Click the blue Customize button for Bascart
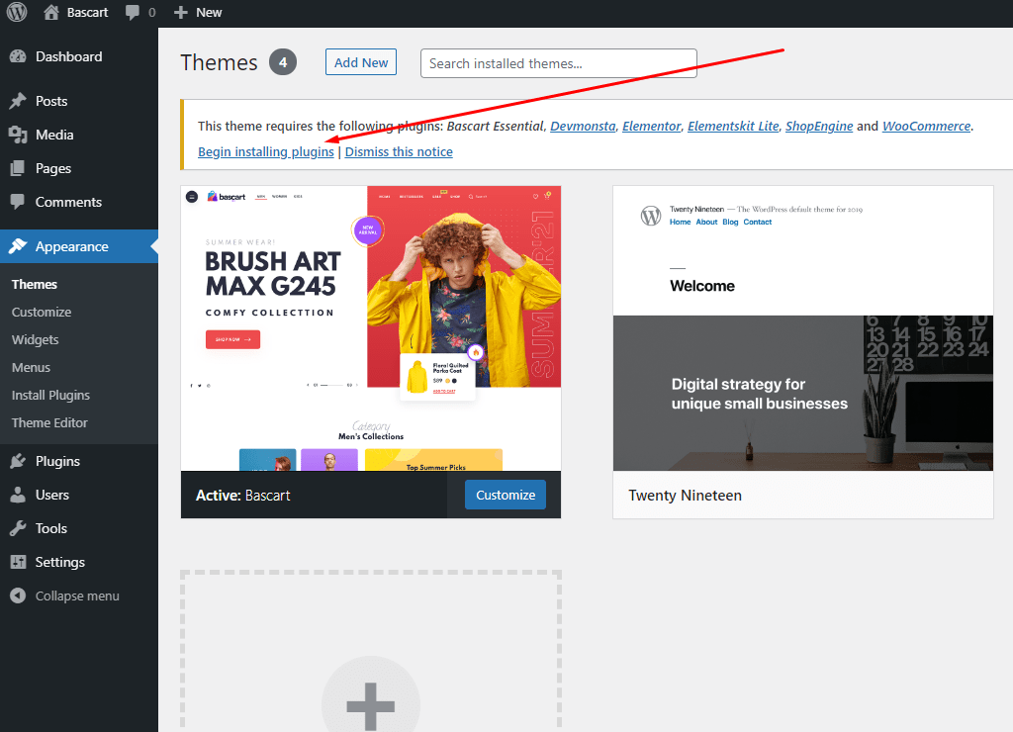Screen dimensions: 1013x732 (506, 495)
